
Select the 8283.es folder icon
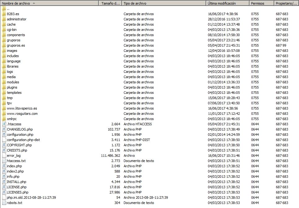(4, 14)
